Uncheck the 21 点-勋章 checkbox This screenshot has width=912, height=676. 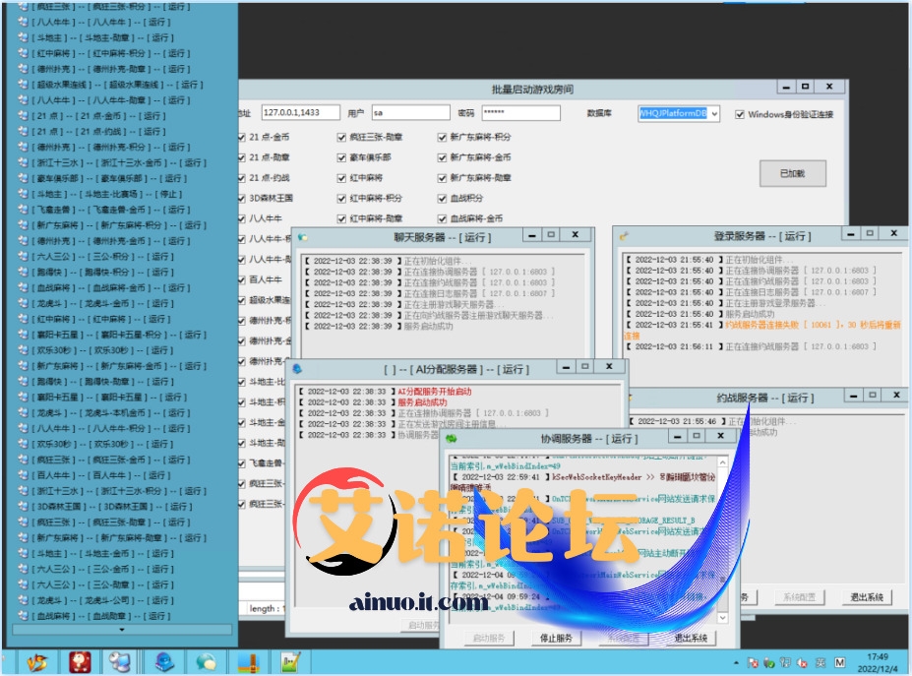point(241,157)
